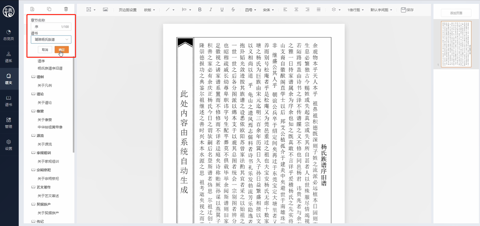Select the page 1 thumbnail
This screenshot has height=226, width=480.
click(456, 44)
